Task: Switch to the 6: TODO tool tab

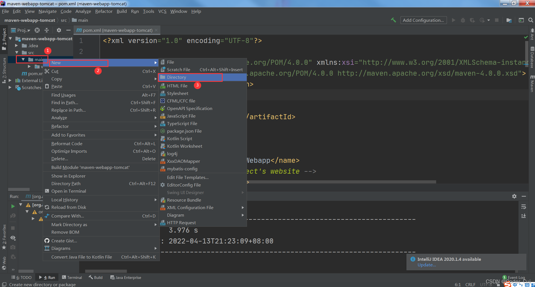Action: click(22, 277)
